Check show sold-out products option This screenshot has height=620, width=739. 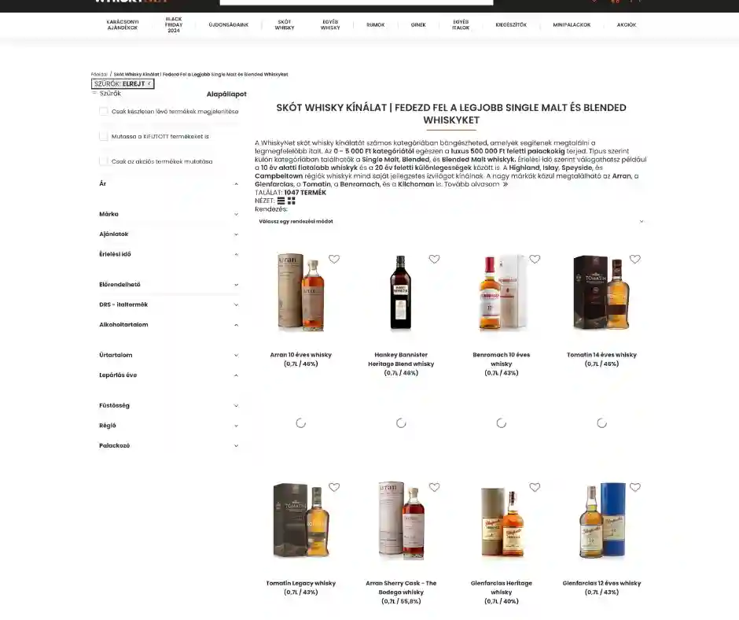tap(104, 136)
